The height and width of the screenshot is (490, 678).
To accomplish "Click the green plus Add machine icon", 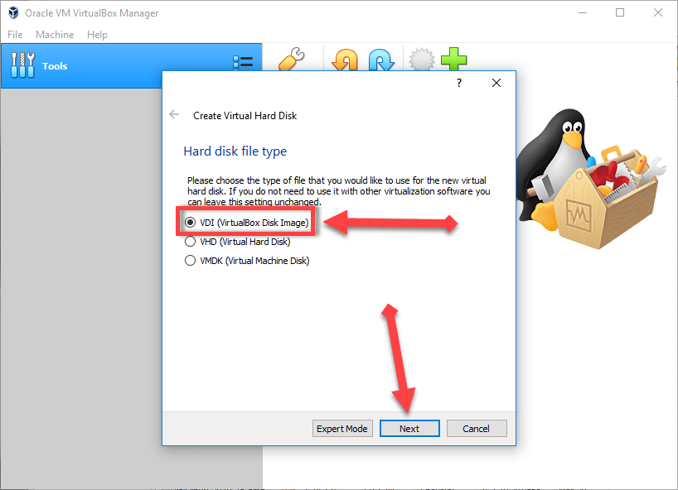I will click(453, 60).
